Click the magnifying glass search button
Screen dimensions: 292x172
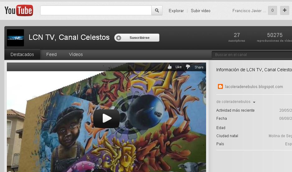157,11
